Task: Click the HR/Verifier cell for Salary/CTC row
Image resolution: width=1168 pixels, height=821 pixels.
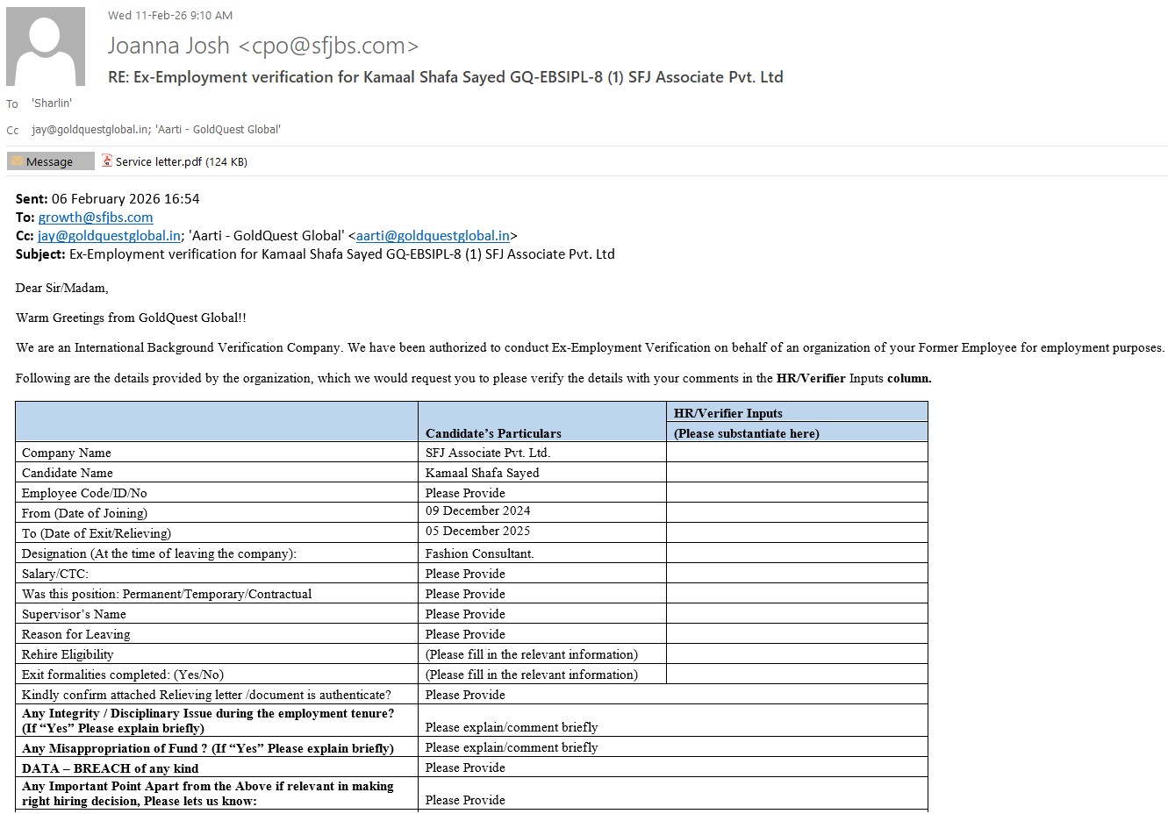Action: point(796,574)
